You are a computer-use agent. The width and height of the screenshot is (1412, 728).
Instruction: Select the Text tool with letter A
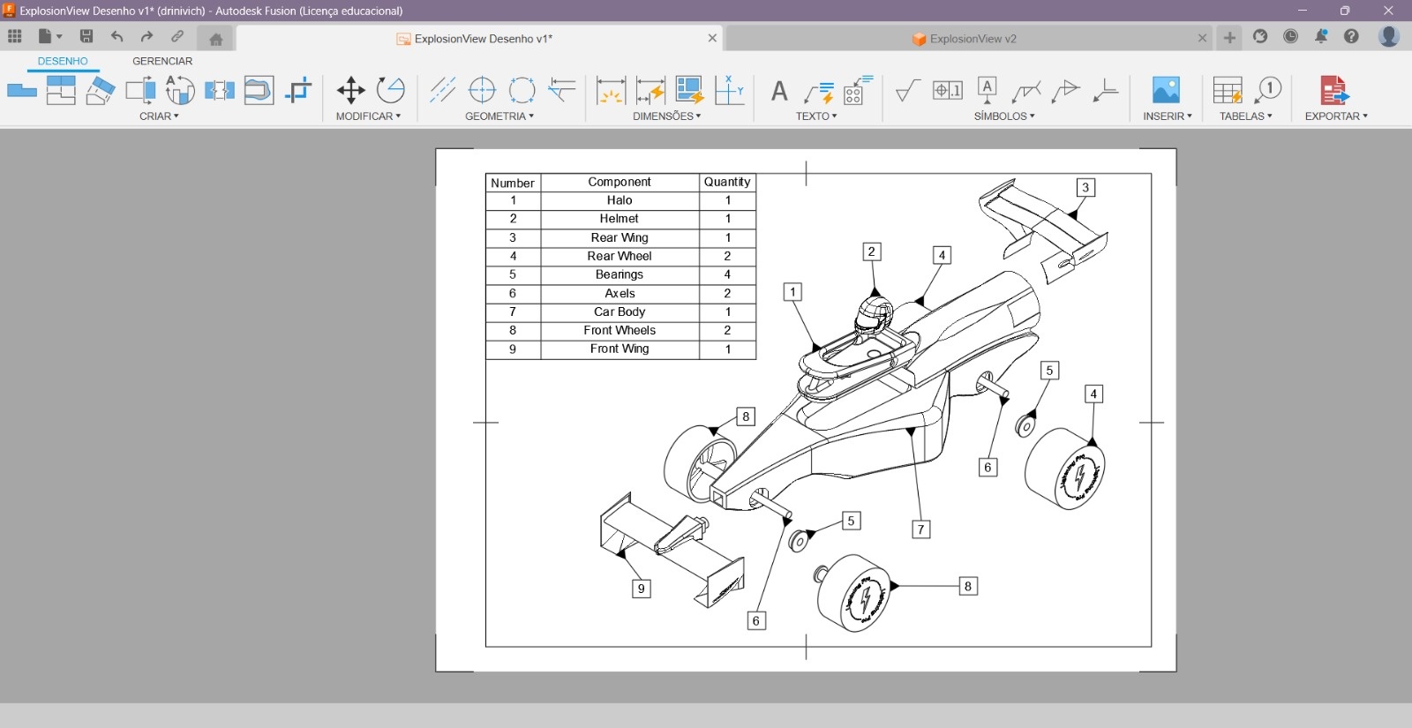(x=778, y=91)
